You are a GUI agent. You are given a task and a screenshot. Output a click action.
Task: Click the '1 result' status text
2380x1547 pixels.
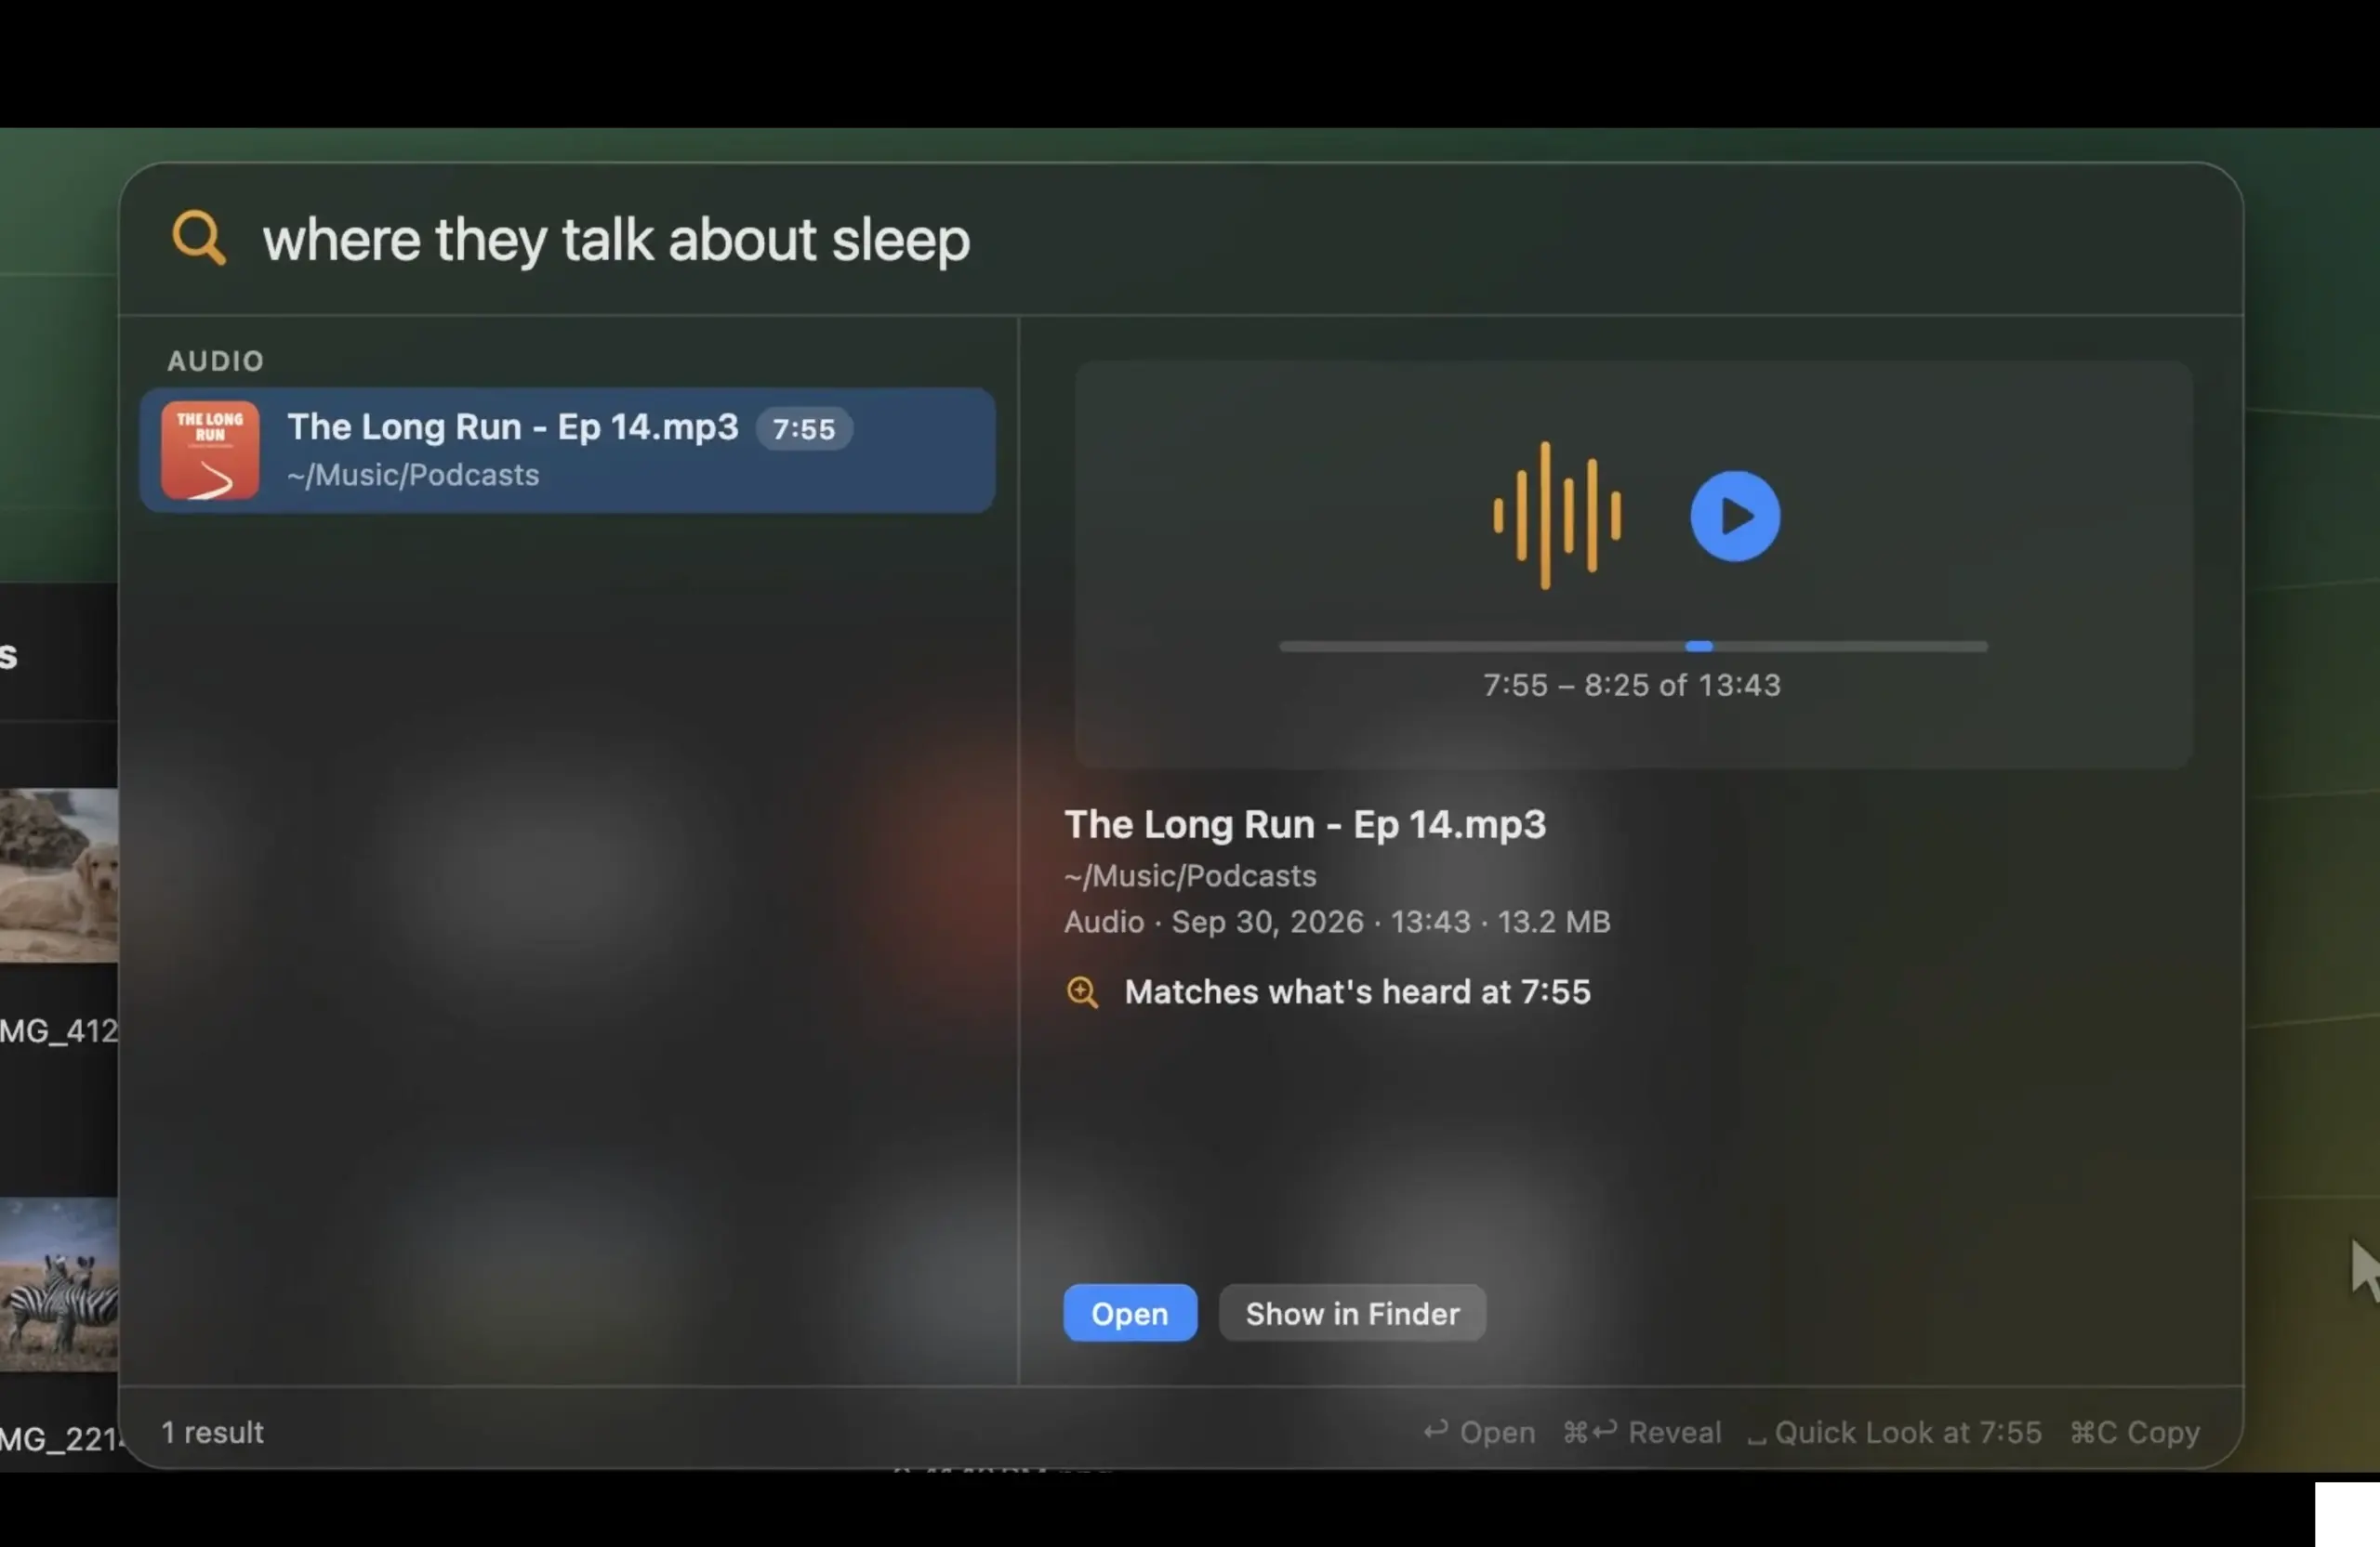212,1433
